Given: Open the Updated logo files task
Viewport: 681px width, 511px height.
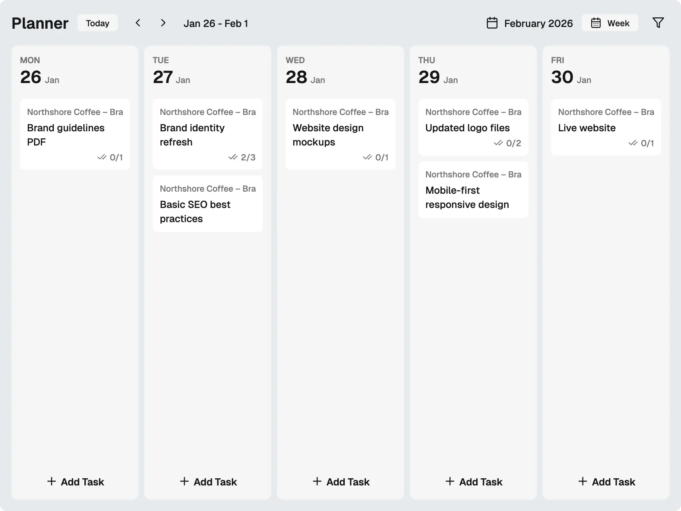Looking at the screenshot, I should 473,127.
